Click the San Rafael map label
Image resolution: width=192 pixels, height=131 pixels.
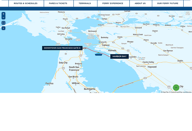tap(66, 28)
